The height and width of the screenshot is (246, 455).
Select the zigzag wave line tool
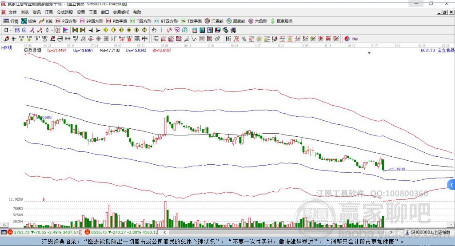[x=194, y=39]
